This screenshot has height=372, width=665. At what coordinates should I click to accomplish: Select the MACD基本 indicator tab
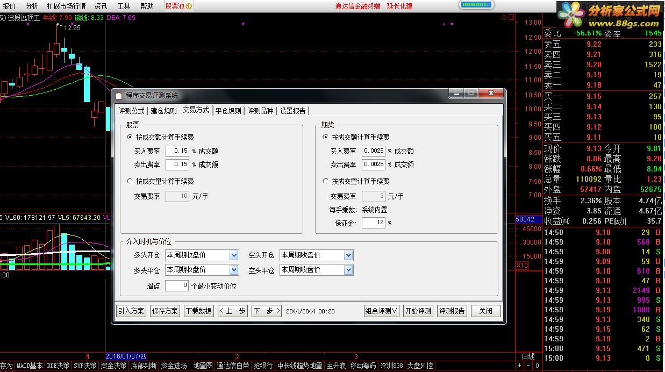(30, 366)
